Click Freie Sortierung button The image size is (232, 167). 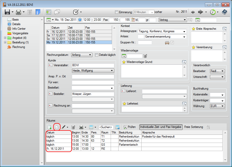(194, 127)
